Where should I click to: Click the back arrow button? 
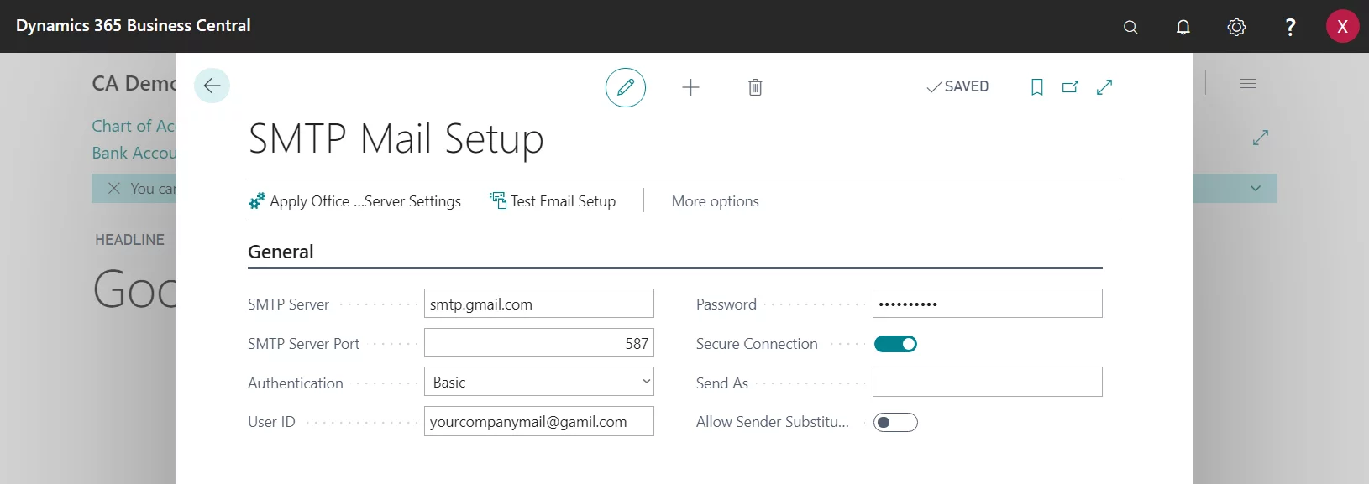tap(212, 86)
